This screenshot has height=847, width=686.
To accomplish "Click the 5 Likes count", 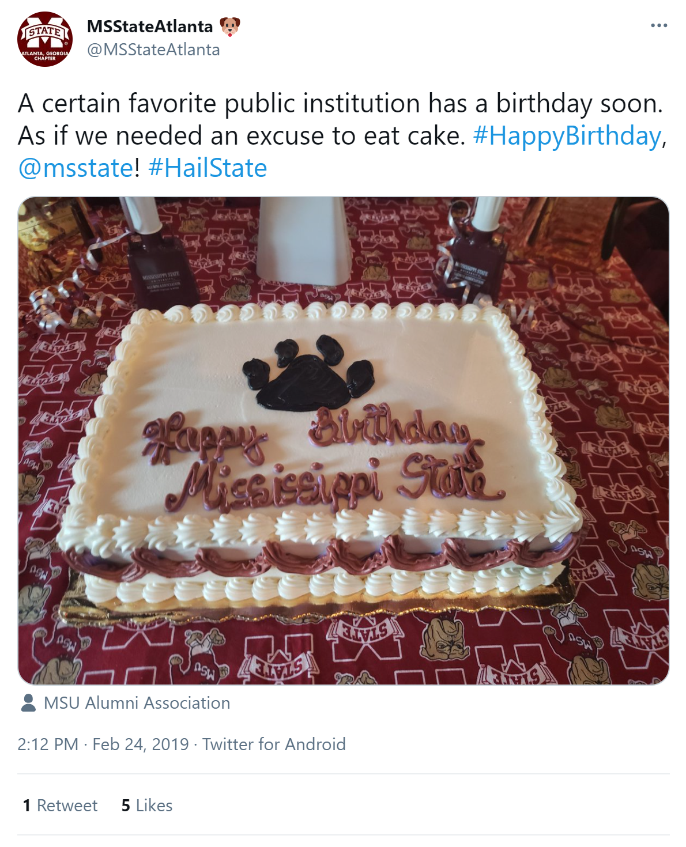I will 146,806.
